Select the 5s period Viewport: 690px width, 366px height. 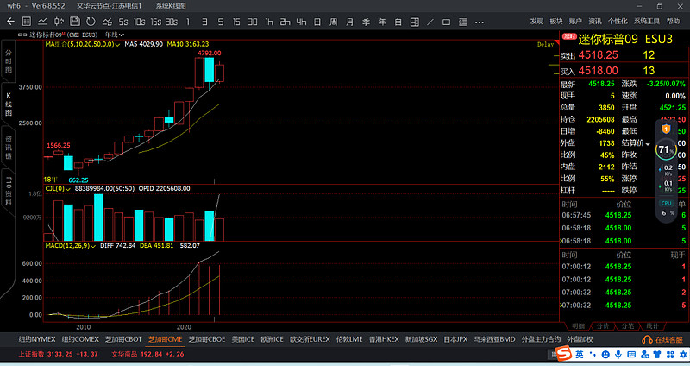click(x=123, y=22)
